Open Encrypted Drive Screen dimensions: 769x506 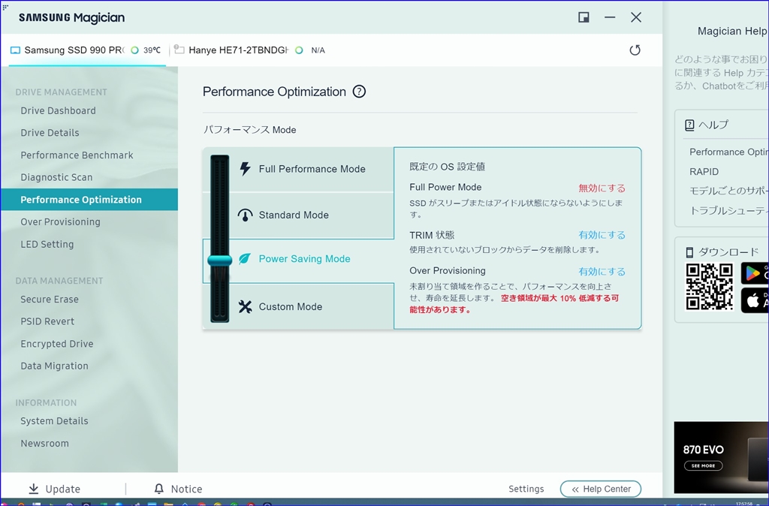[x=57, y=344]
